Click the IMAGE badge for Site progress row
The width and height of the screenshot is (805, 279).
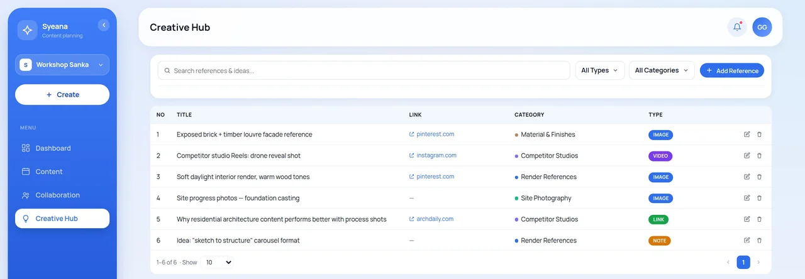pos(661,198)
